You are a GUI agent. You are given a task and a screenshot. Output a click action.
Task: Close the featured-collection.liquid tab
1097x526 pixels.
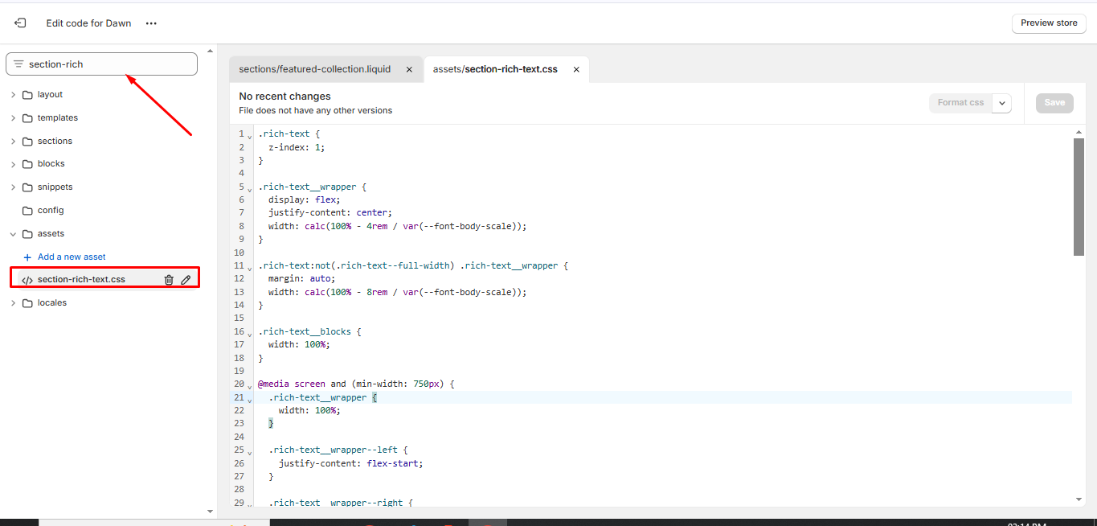click(x=409, y=70)
